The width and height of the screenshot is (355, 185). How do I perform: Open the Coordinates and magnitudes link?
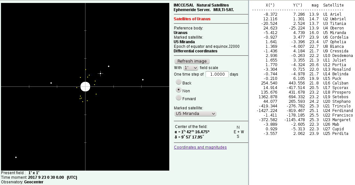[x=200, y=147]
